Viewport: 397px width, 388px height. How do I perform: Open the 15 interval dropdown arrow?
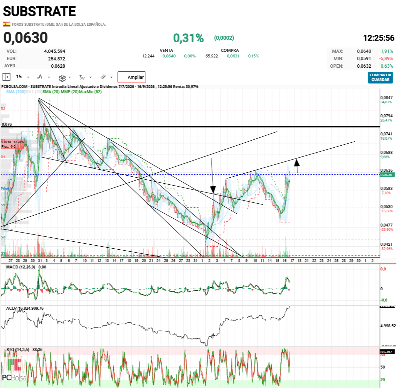[x=28, y=77]
